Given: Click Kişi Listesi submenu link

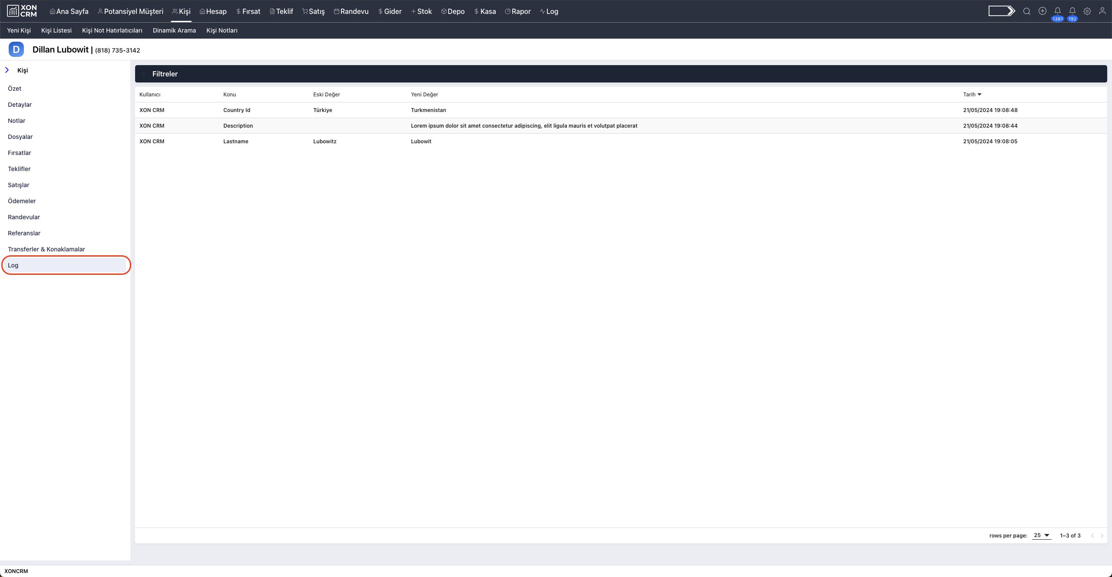Looking at the screenshot, I should coord(56,30).
